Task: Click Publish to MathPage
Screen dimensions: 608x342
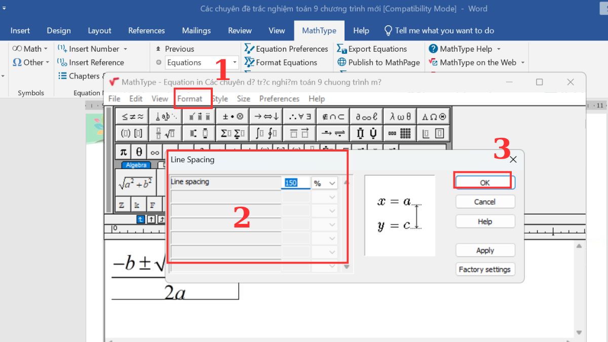Action: [x=378, y=62]
